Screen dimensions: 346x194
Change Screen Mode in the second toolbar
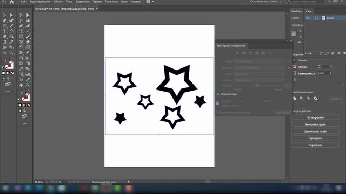(24, 116)
